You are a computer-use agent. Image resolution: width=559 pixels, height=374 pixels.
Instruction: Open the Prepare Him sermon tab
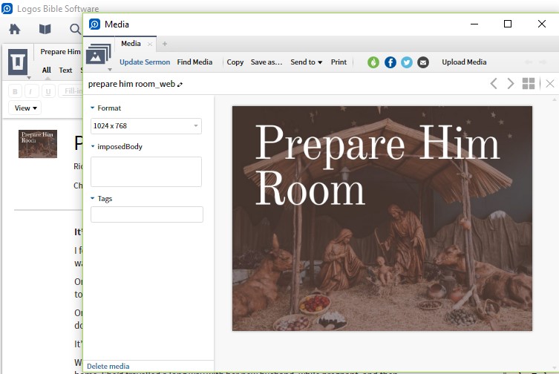[x=60, y=52]
